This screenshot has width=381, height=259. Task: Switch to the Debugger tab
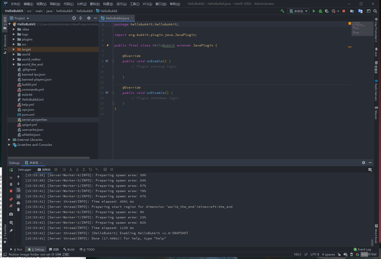(25, 170)
